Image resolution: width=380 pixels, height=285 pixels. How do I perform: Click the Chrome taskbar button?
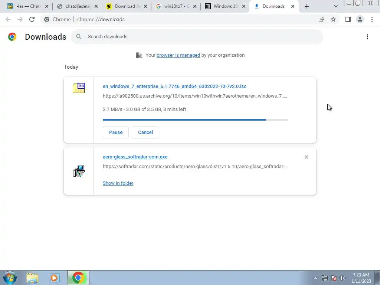point(78,278)
